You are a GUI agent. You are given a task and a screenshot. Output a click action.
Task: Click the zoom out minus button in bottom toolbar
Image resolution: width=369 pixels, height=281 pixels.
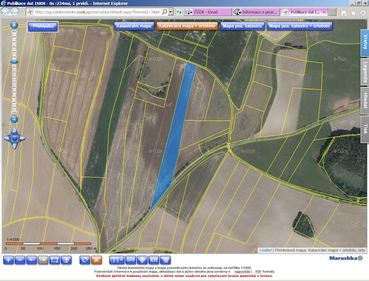[20, 259]
